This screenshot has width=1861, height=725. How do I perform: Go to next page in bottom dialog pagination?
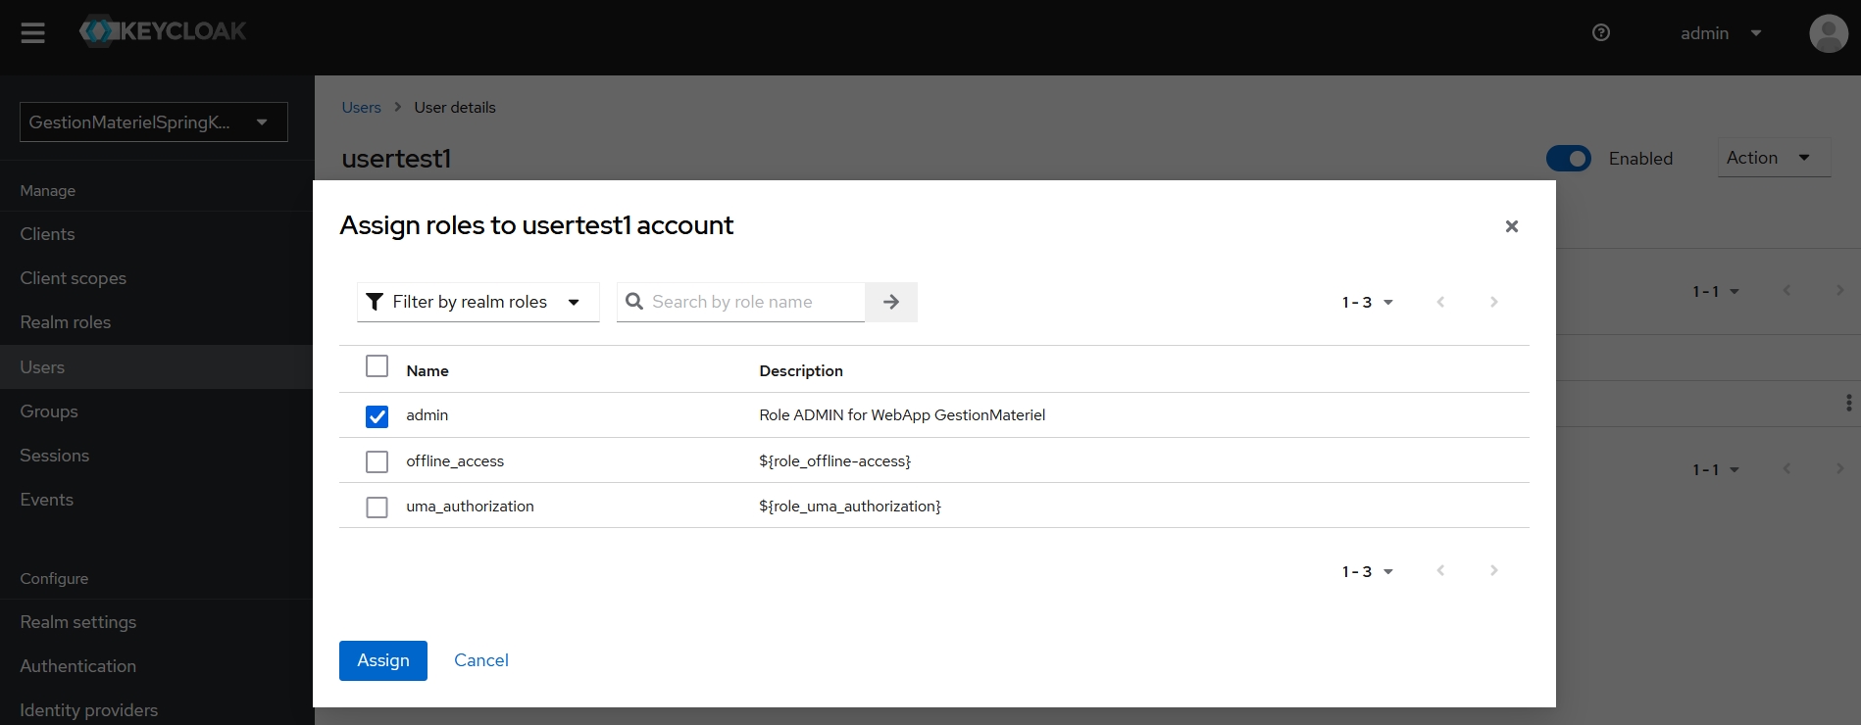click(x=1493, y=570)
